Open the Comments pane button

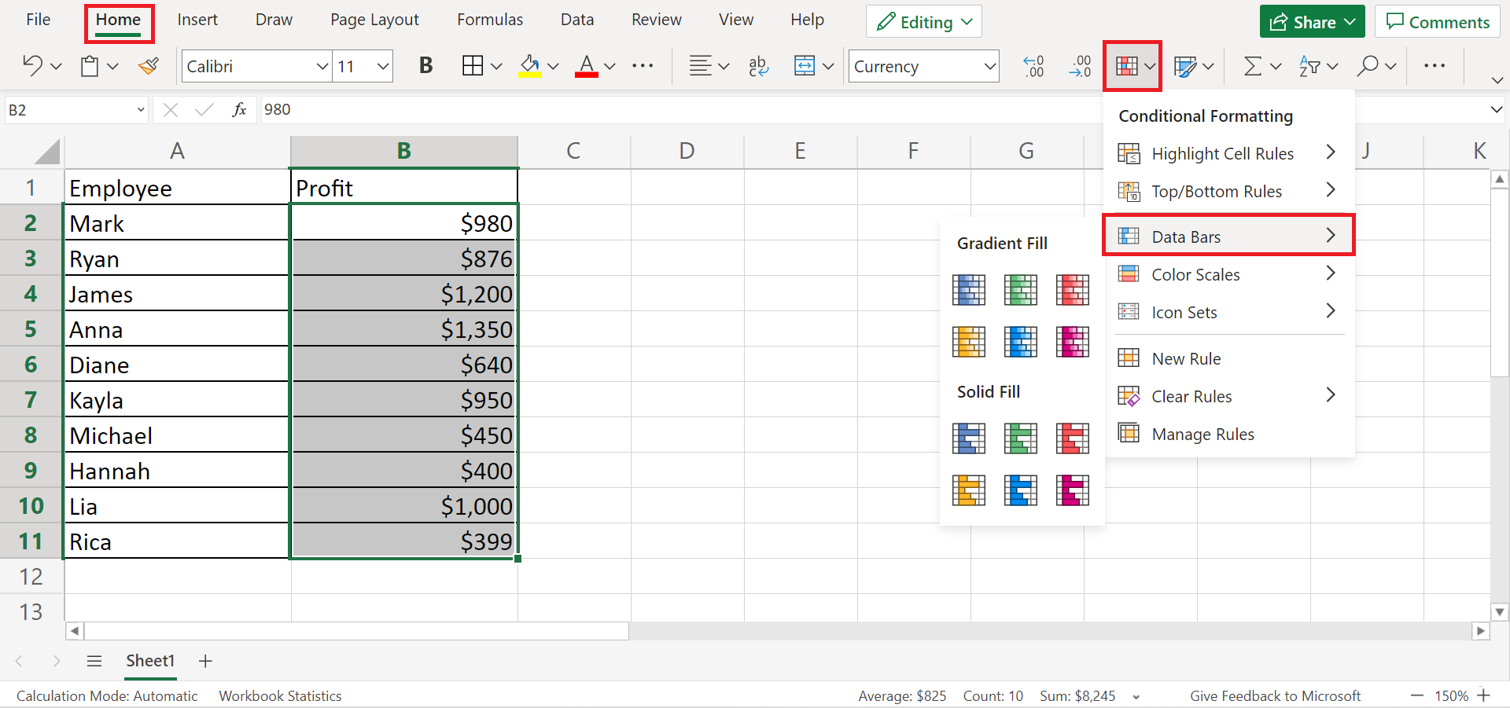(1438, 22)
